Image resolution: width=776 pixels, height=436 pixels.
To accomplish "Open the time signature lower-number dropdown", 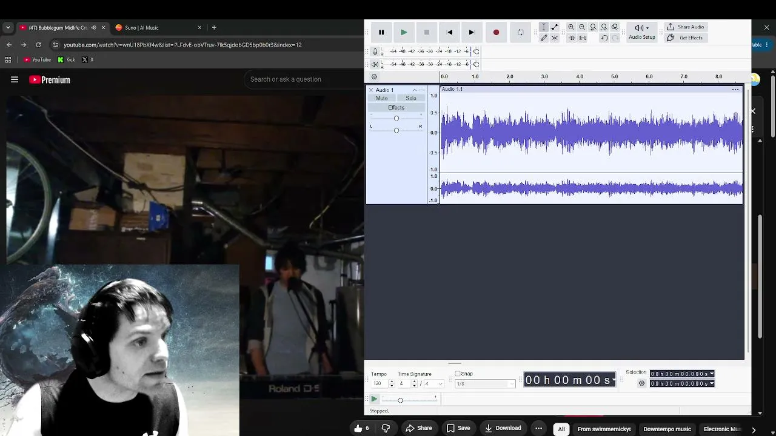I will click(433, 384).
